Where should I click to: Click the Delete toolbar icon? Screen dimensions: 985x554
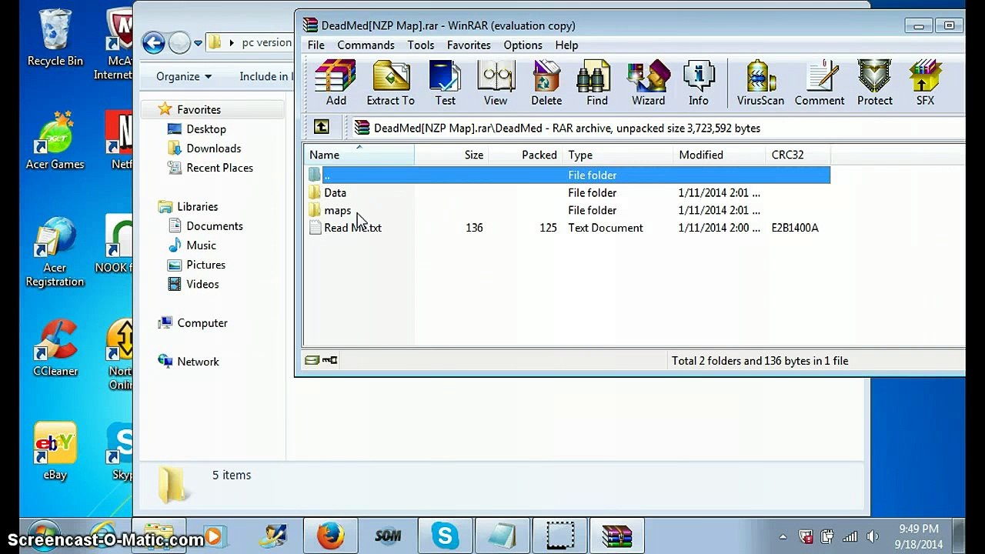click(546, 83)
